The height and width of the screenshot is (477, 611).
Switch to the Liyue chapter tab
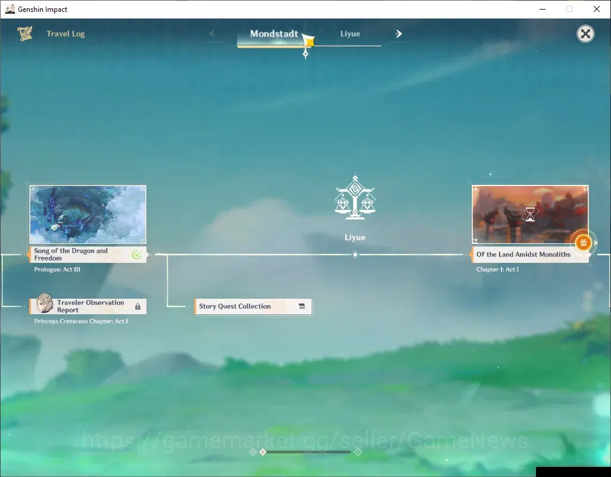350,34
